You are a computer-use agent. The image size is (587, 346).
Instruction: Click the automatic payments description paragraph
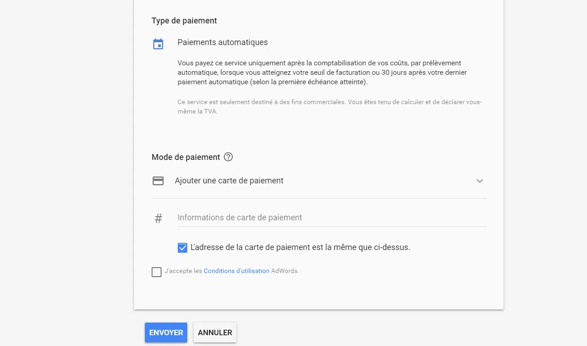(x=322, y=73)
